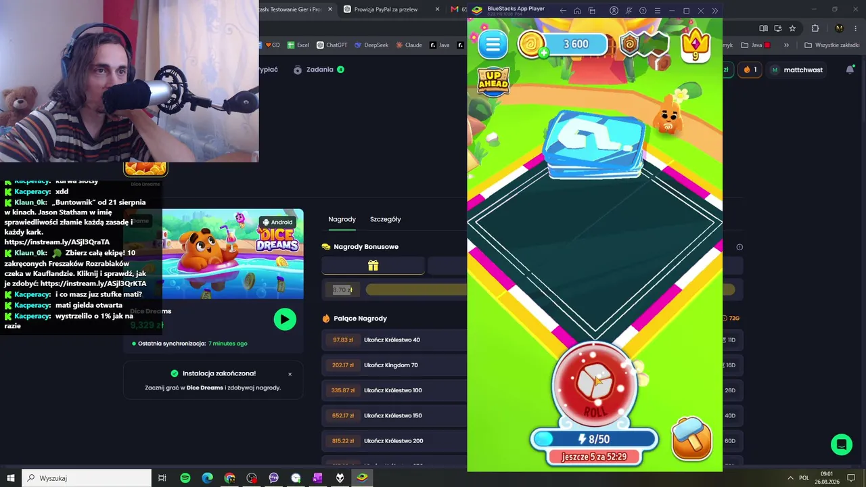This screenshot has height=487, width=866.
Task: Open the browser extensions puzzle icon
Action: [x=815, y=28]
